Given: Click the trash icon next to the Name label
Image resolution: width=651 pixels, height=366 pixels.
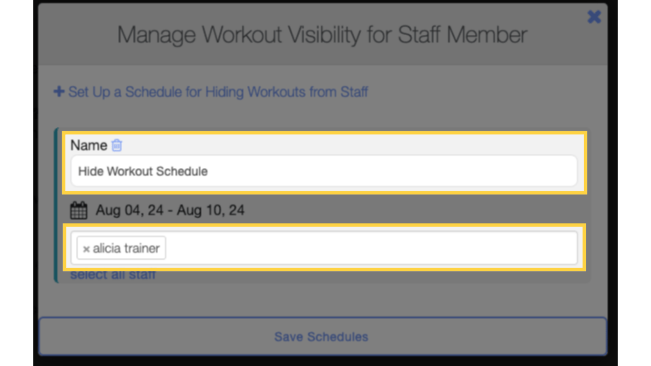Looking at the screenshot, I should [x=116, y=145].
